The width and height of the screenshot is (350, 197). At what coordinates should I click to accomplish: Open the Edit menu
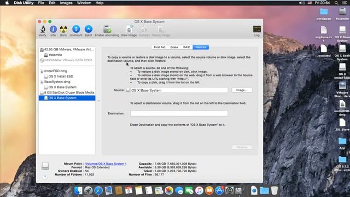point(52,3)
